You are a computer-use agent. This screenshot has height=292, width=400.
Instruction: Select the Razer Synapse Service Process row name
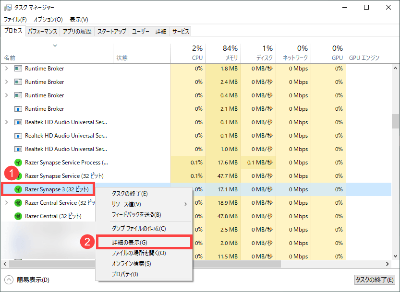click(x=66, y=163)
